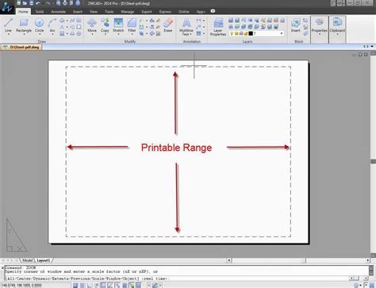This screenshot has height=288, width=376.
Task: Open the Express ribbon tab
Action: coord(165,12)
